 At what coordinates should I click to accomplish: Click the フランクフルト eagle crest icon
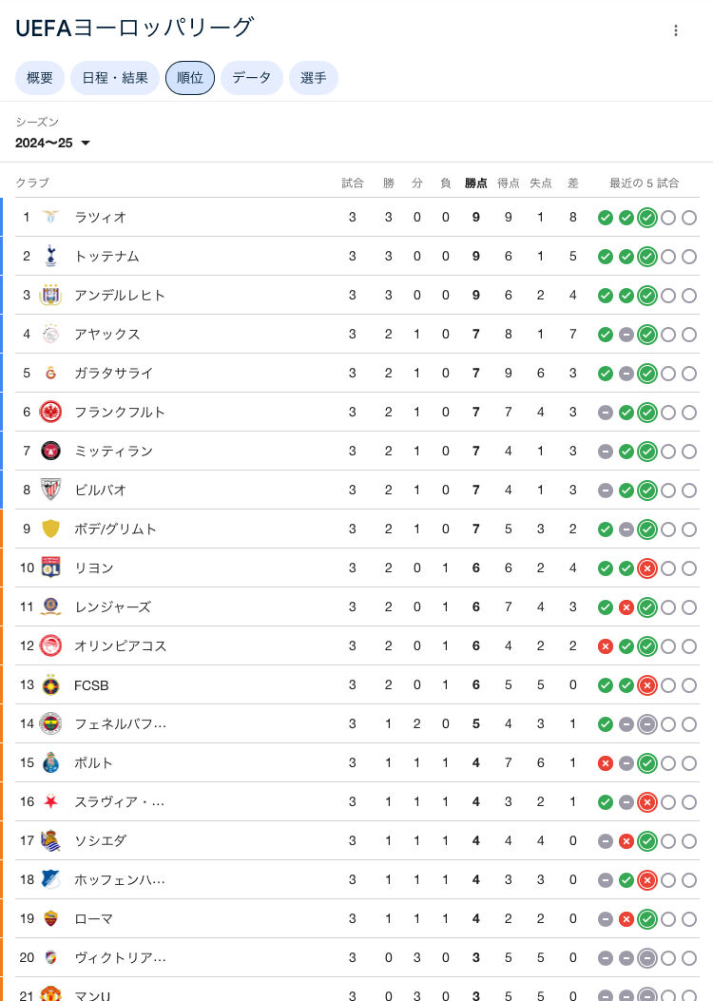click(50, 412)
